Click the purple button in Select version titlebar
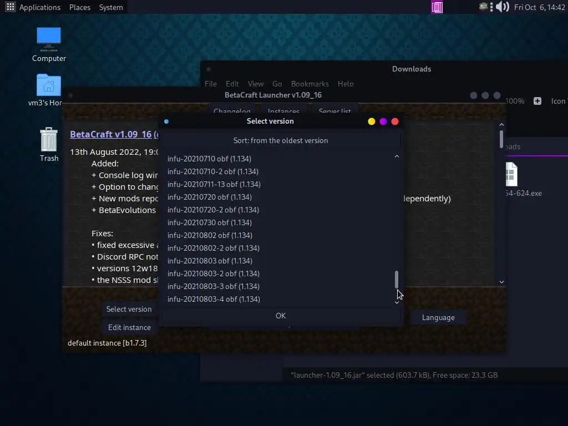Image resolution: width=568 pixels, height=426 pixels. point(383,121)
